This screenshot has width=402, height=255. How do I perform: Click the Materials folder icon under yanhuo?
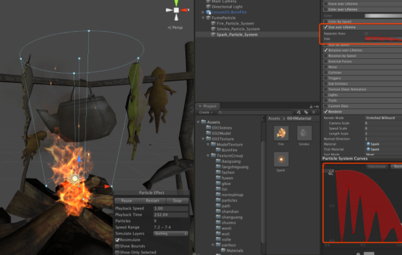pyautogui.click(x=223, y=251)
